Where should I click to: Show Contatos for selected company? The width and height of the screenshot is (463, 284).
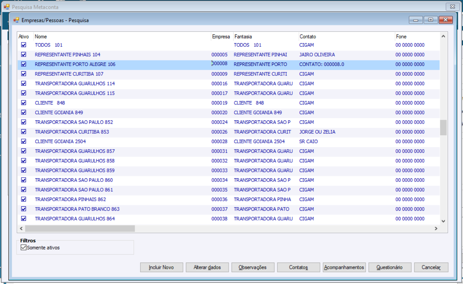click(299, 267)
